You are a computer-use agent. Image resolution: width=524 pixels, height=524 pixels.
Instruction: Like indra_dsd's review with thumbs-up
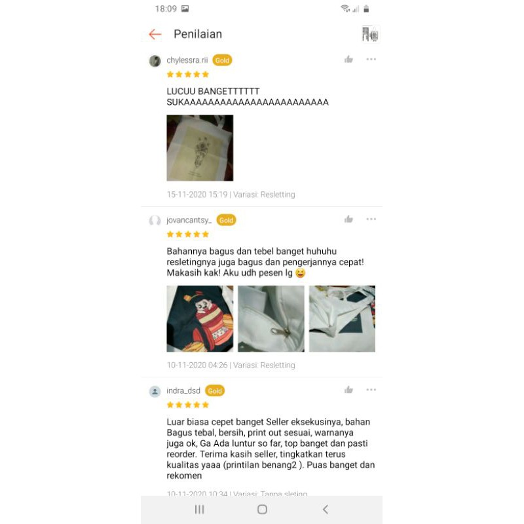348,390
